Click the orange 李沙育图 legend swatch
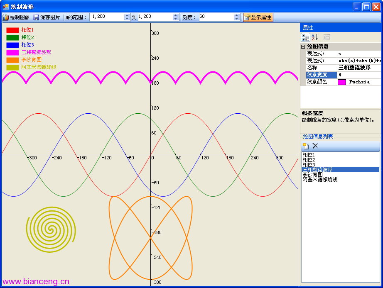The image size is (383, 288). point(12,60)
